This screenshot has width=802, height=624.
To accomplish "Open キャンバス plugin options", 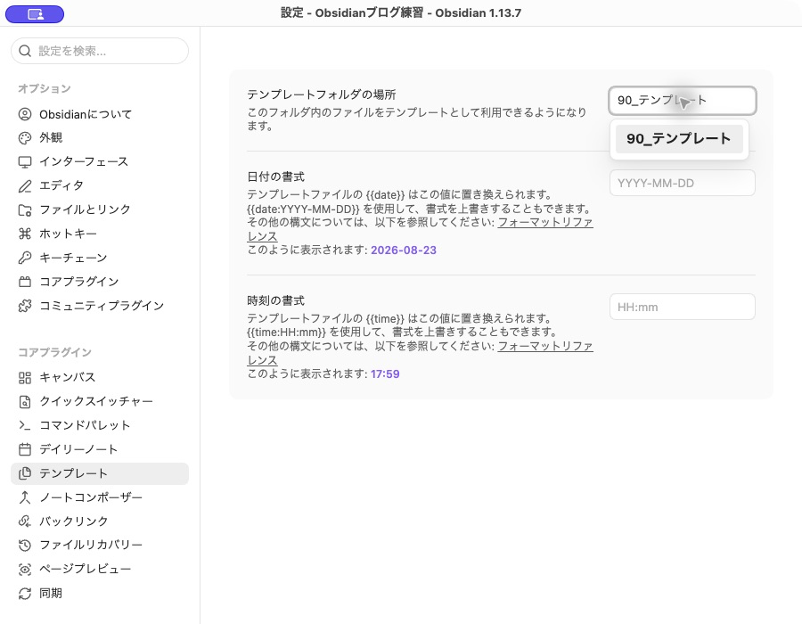I will click(x=100, y=377).
